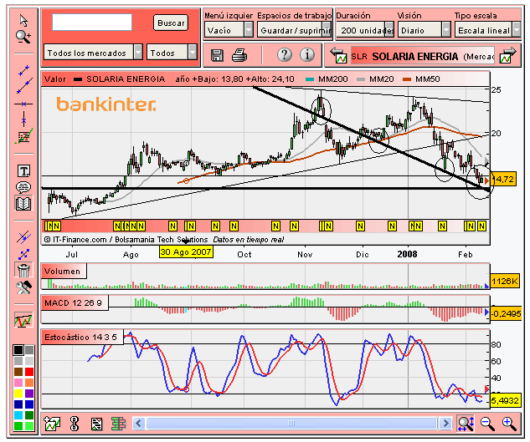Viewport: 530px width, 442px height.
Task: Pick the yellow color swatch
Action: click(18, 394)
